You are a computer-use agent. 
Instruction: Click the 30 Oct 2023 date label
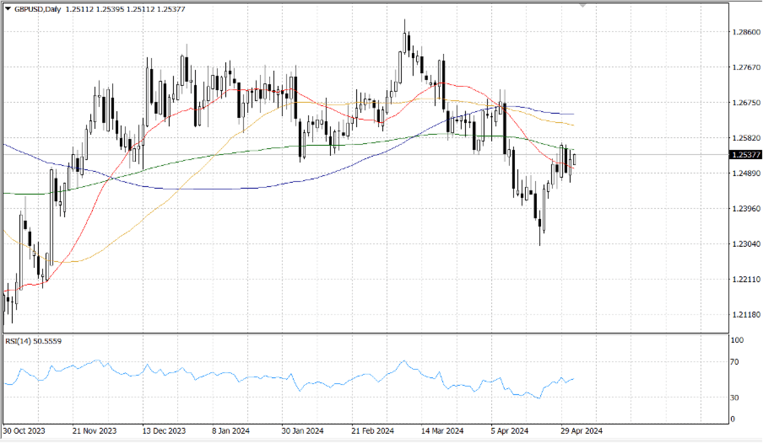tap(24, 431)
